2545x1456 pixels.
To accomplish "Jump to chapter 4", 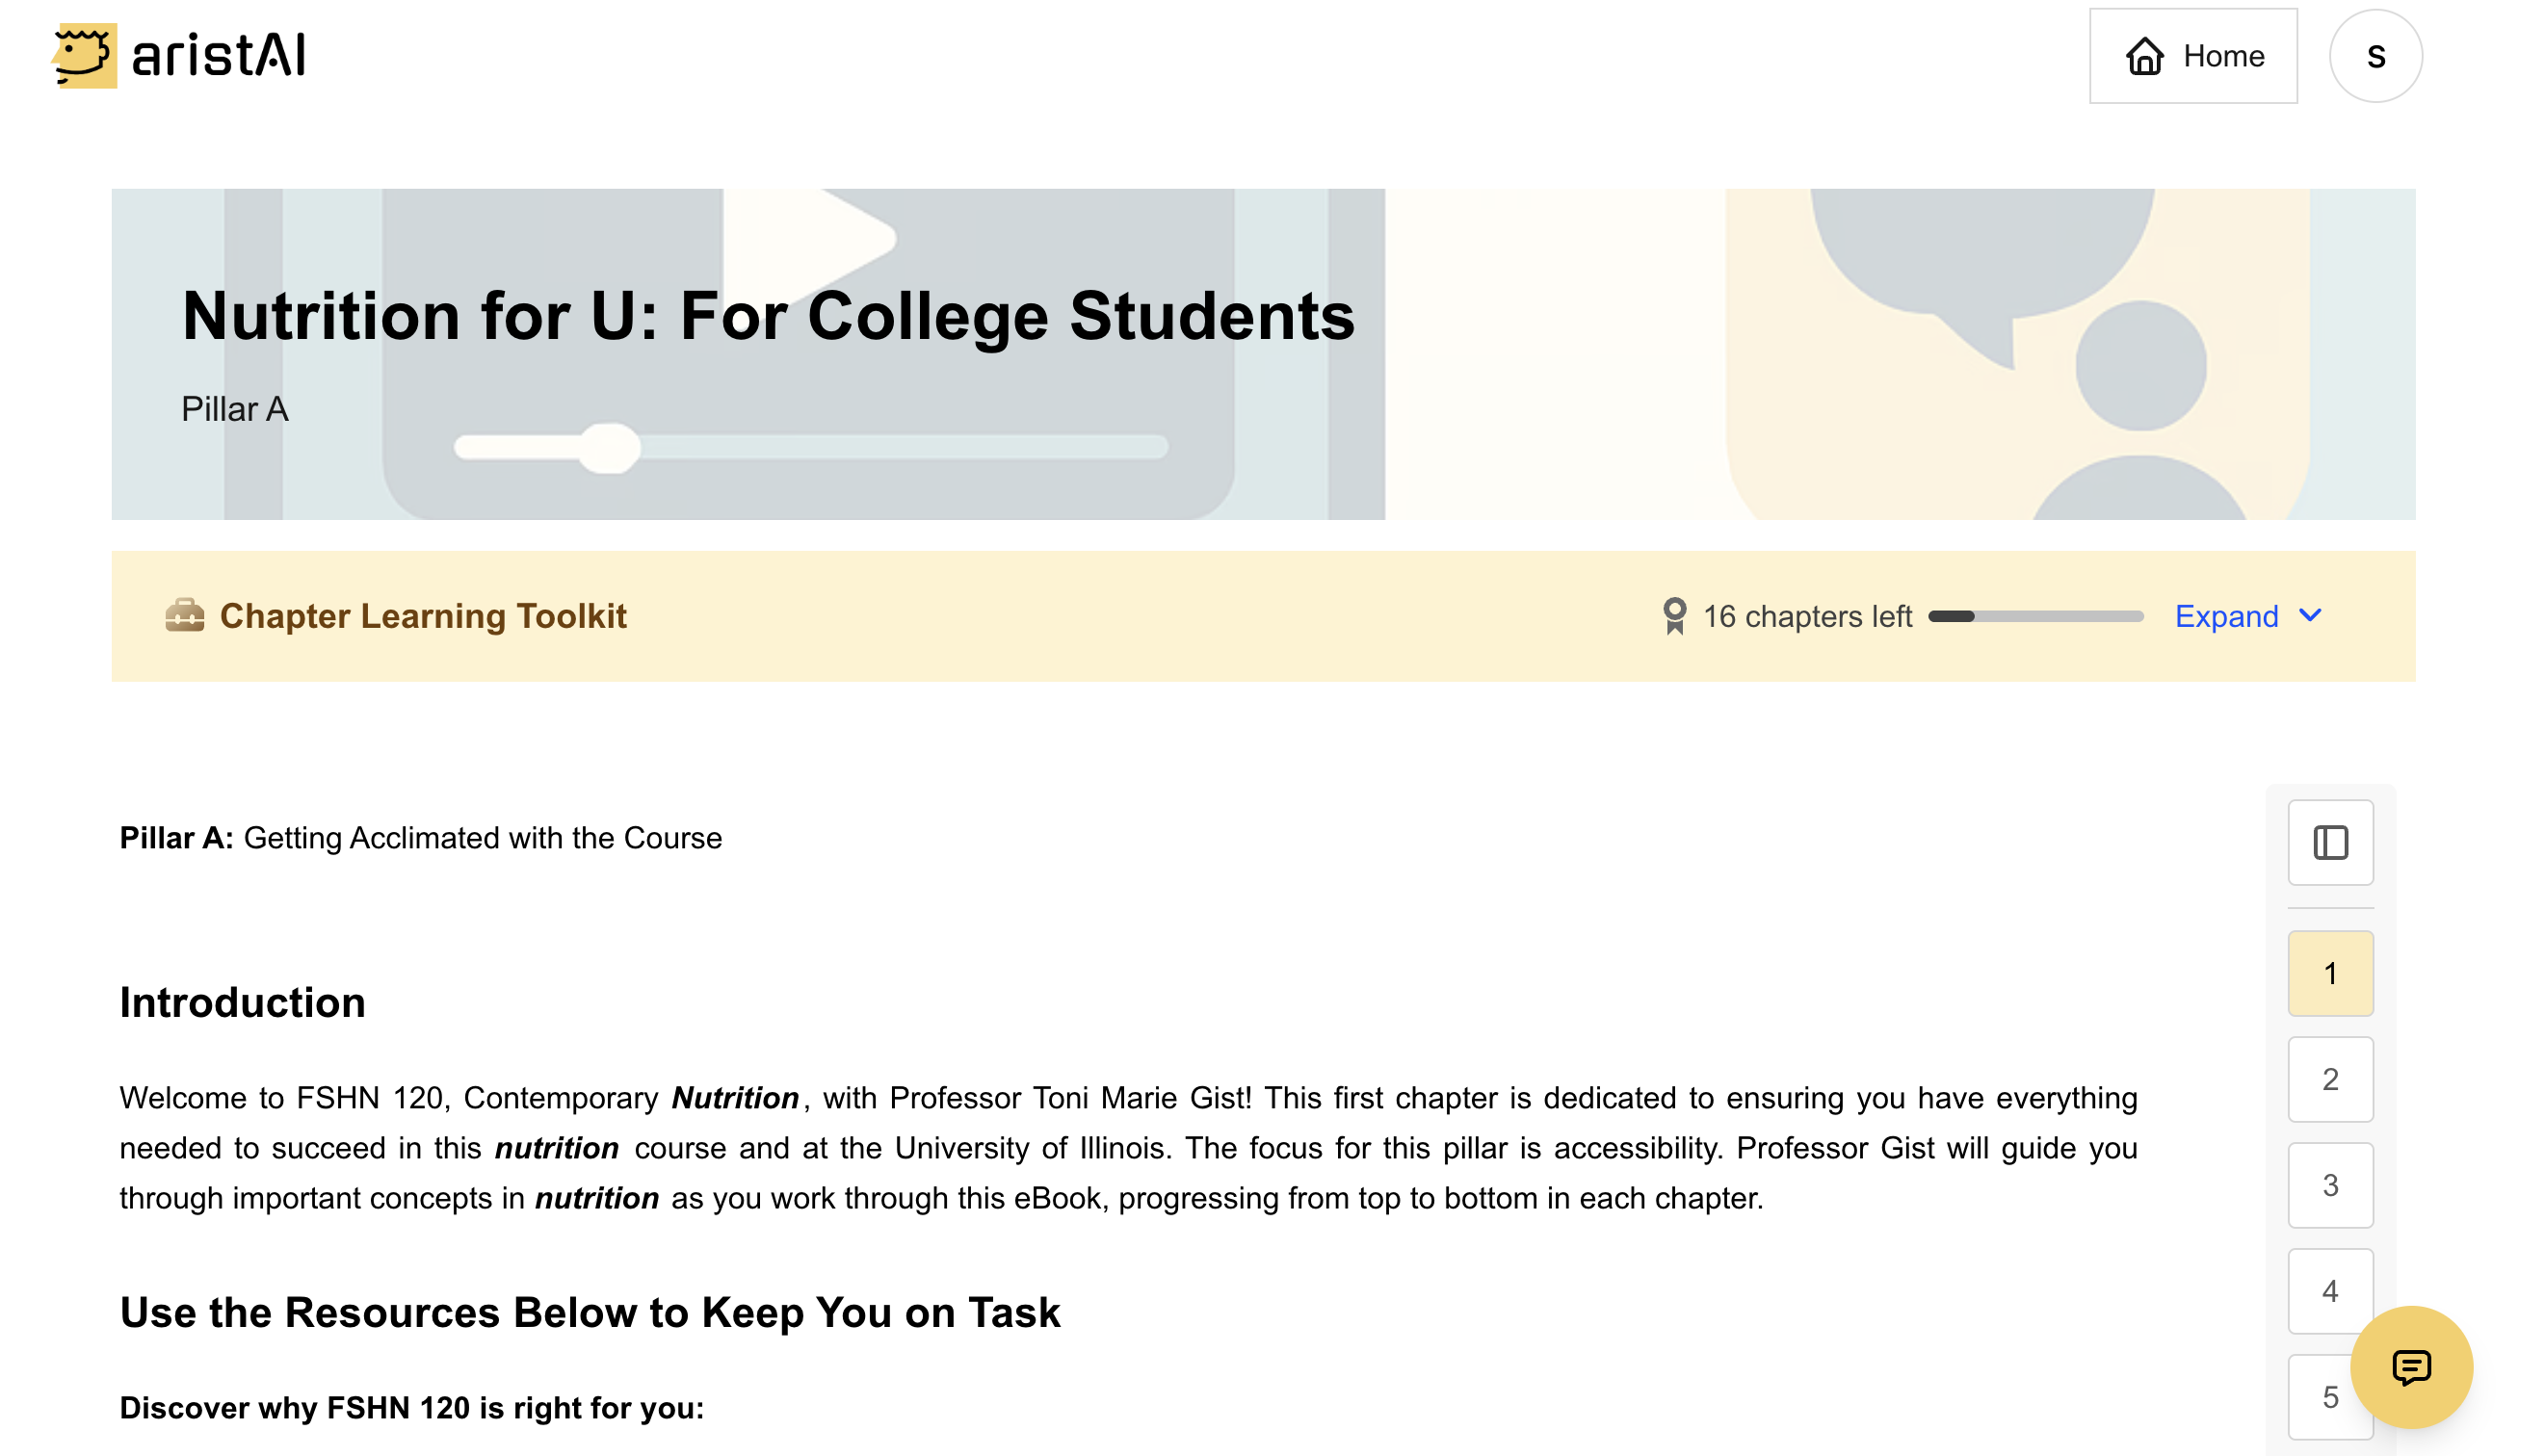I will (x=2330, y=1291).
